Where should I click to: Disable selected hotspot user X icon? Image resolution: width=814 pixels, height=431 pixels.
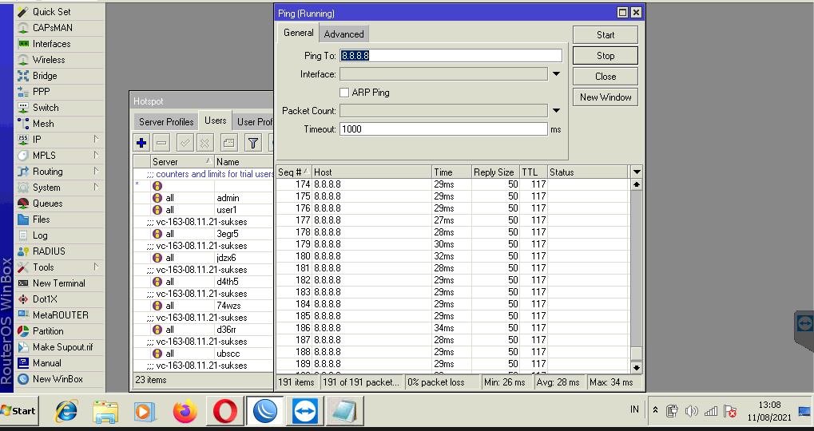[205, 143]
